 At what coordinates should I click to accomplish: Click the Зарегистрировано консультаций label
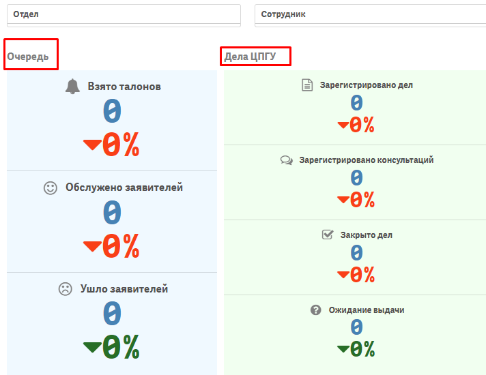click(367, 160)
